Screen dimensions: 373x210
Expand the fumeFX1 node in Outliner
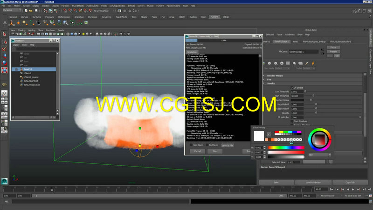(x=16, y=69)
